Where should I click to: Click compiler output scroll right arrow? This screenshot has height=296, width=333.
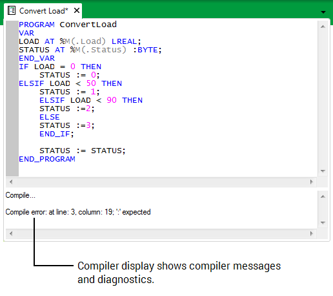[312, 233]
